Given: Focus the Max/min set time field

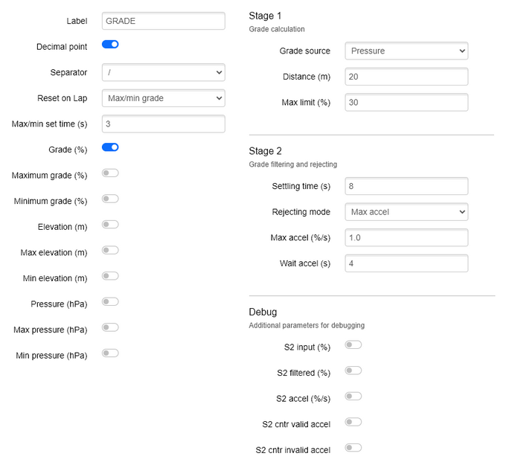Looking at the screenshot, I should [164, 124].
